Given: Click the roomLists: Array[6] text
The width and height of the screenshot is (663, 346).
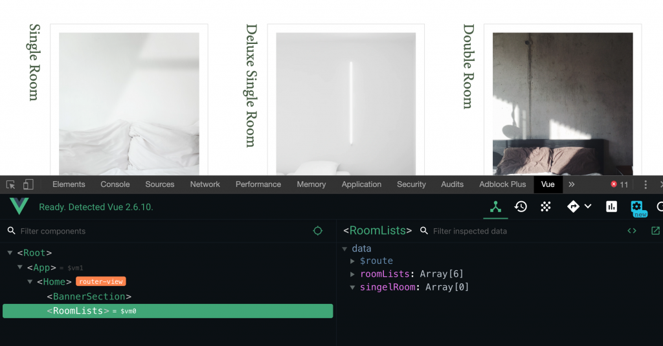Looking at the screenshot, I should point(412,274).
